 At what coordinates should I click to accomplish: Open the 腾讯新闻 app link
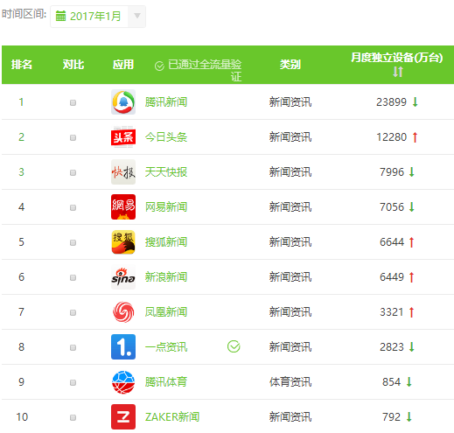166,102
